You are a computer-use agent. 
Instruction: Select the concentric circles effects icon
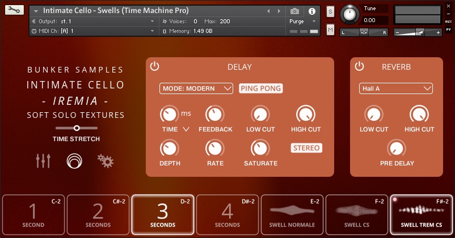tap(74, 161)
